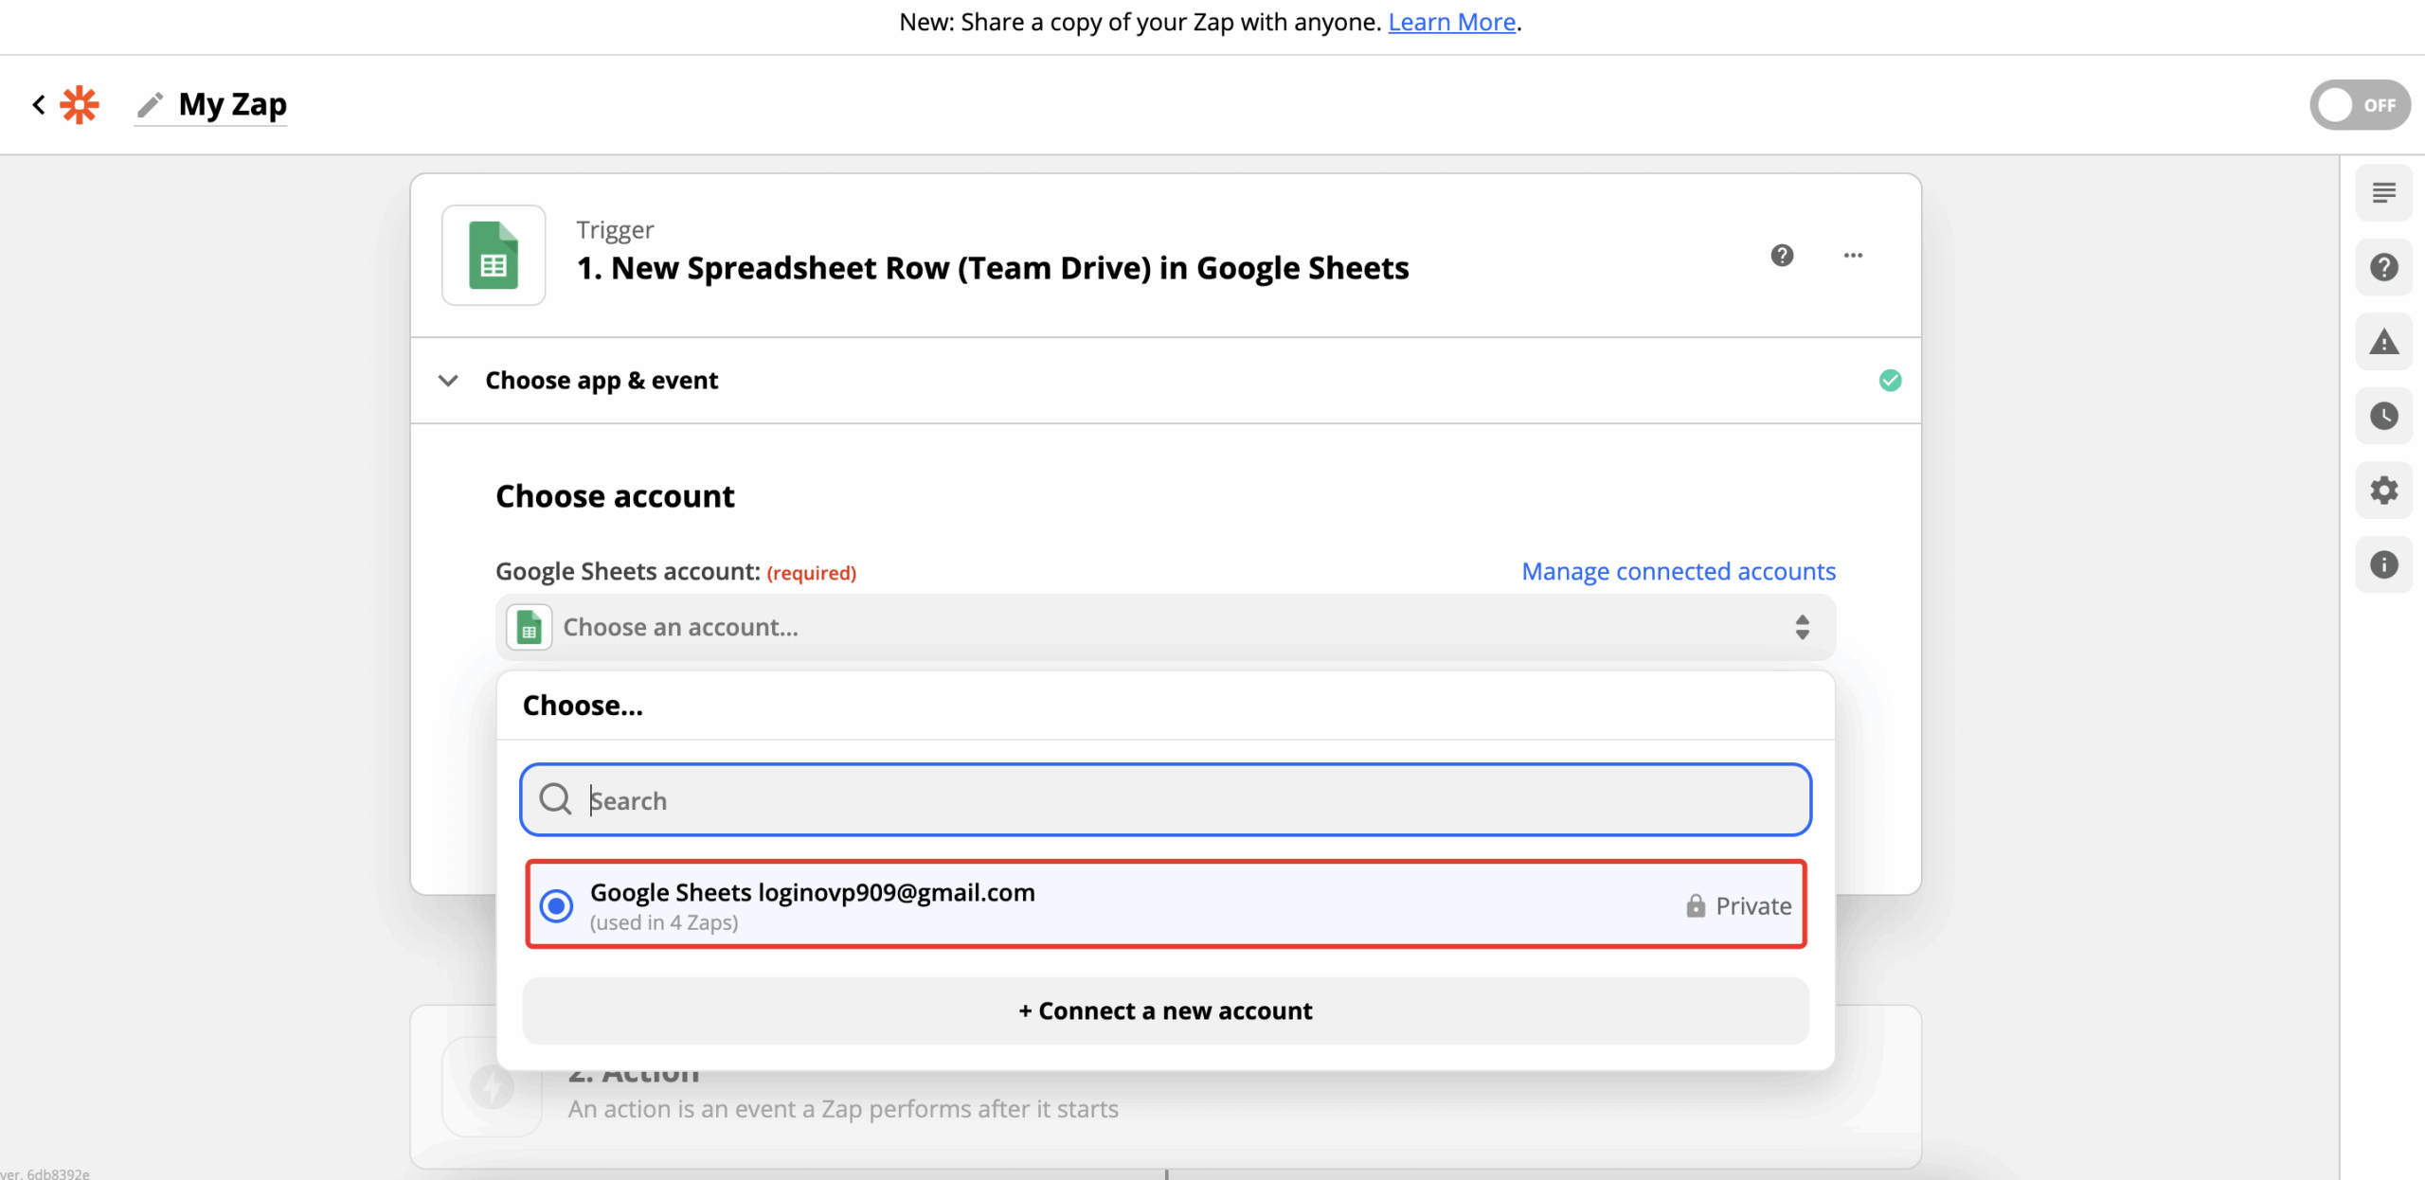Open the outline list icon in right sidebar
Image resolution: width=2425 pixels, height=1180 pixels.
[2383, 193]
